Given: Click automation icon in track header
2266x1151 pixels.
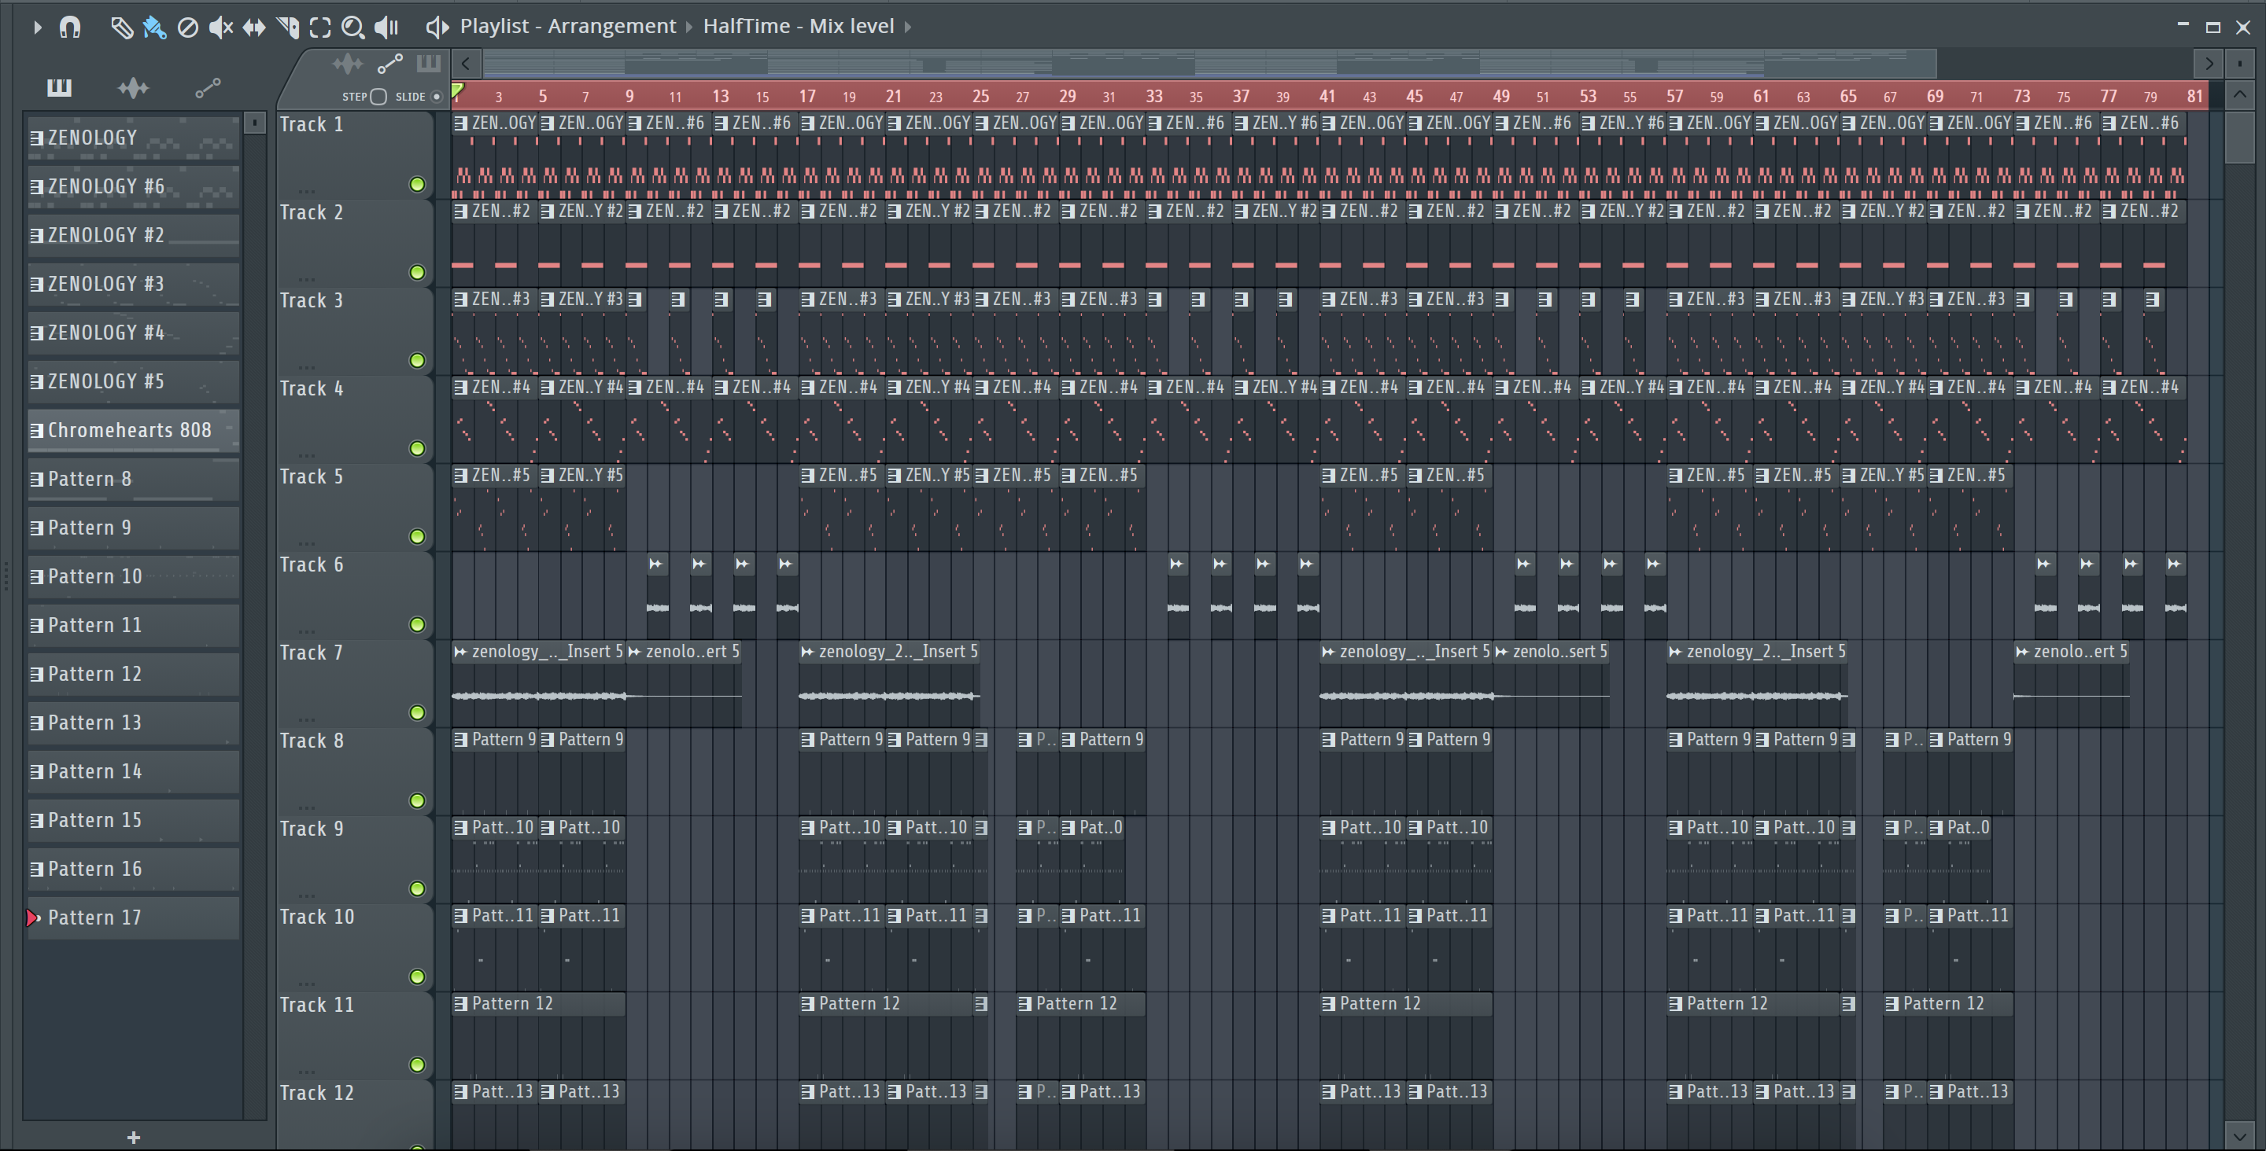Looking at the screenshot, I should 389,64.
